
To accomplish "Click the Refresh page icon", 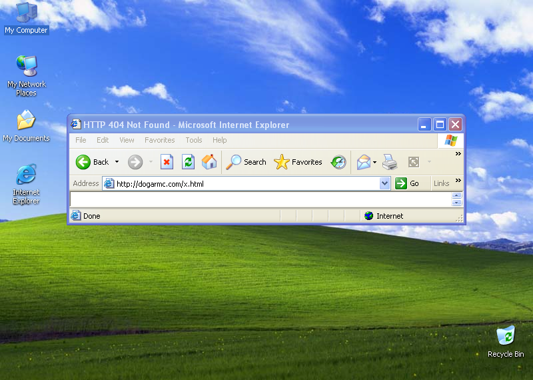I will (188, 162).
